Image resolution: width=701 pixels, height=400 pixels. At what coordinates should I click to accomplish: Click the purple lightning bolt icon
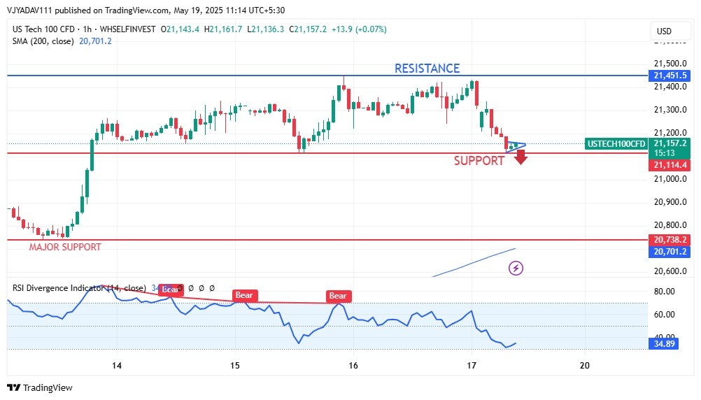[x=516, y=267]
